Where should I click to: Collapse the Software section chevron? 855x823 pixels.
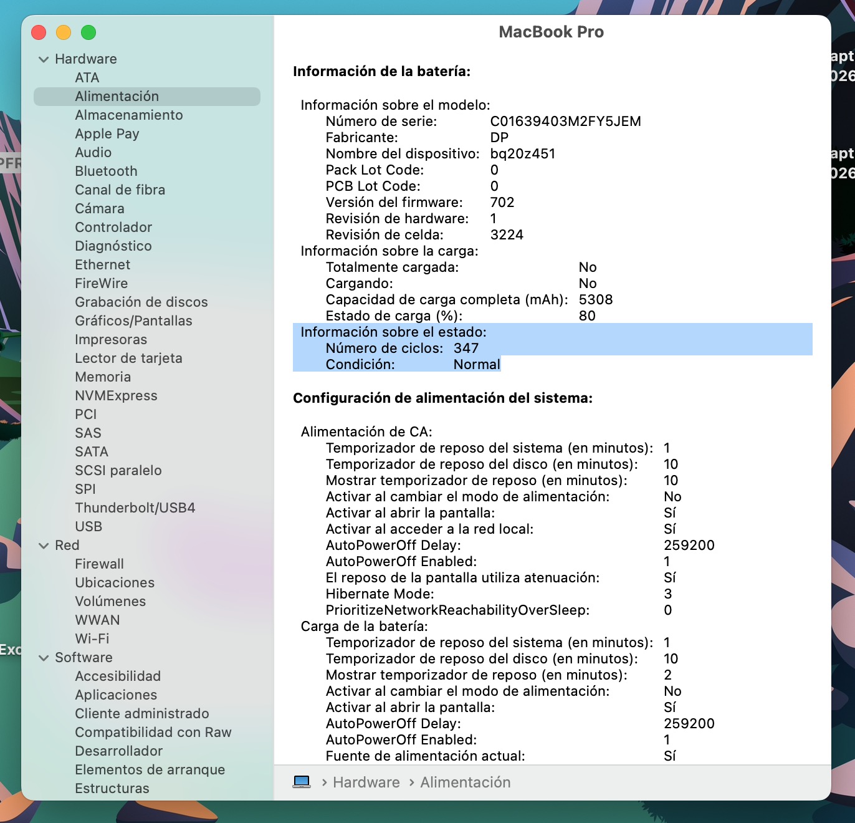pyautogui.click(x=44, y=658)
